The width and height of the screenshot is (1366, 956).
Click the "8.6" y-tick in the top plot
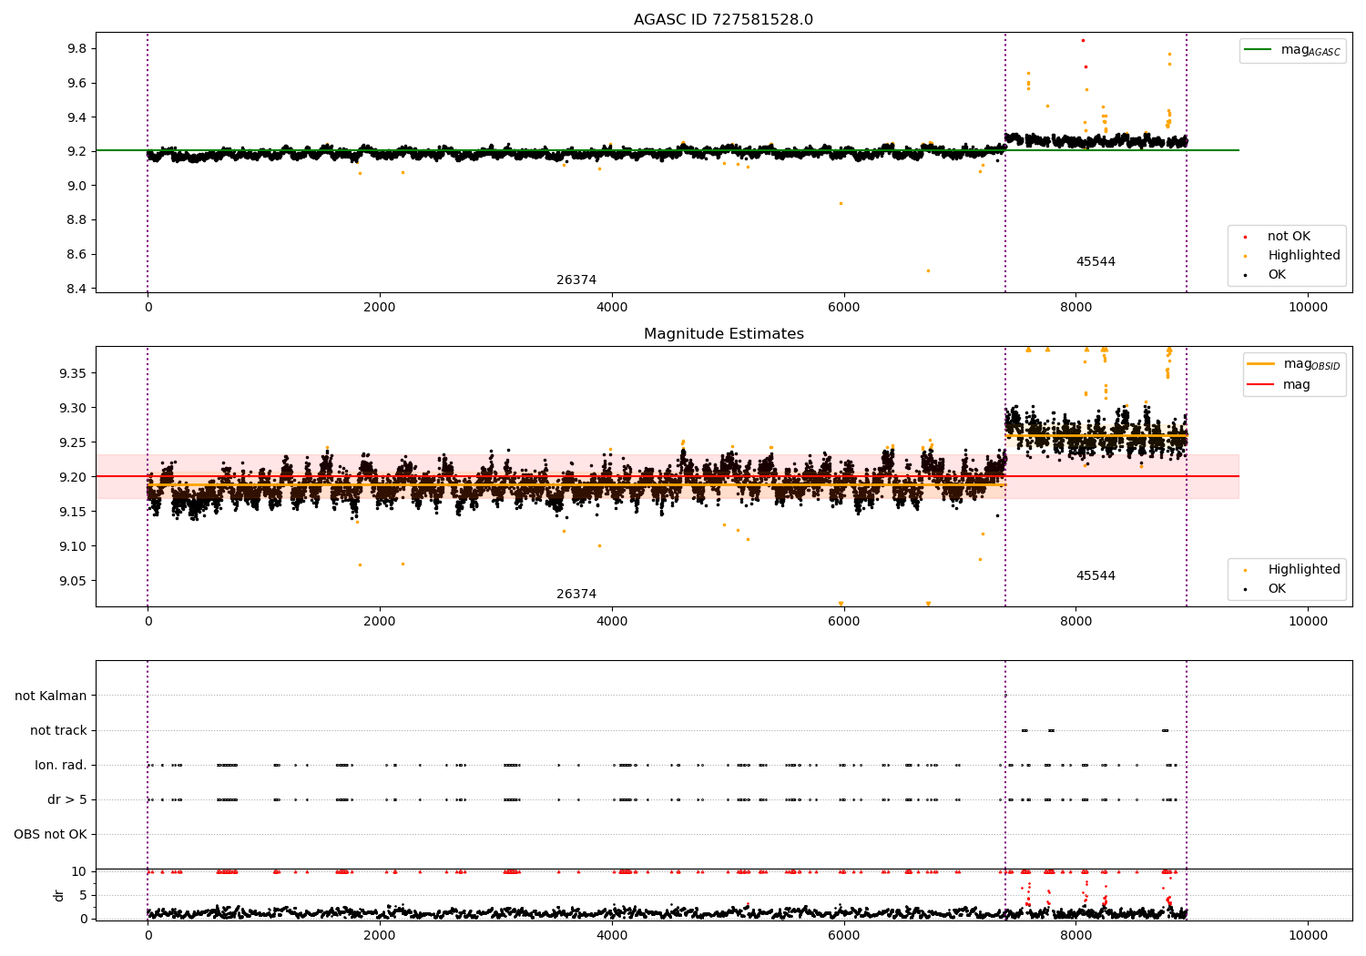(77, 255)
